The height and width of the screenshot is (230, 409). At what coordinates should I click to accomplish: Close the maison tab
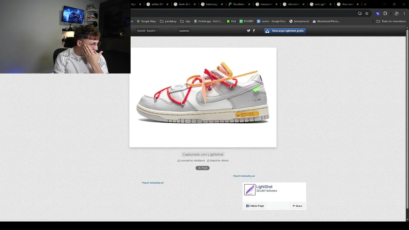[x=276, y=4]
